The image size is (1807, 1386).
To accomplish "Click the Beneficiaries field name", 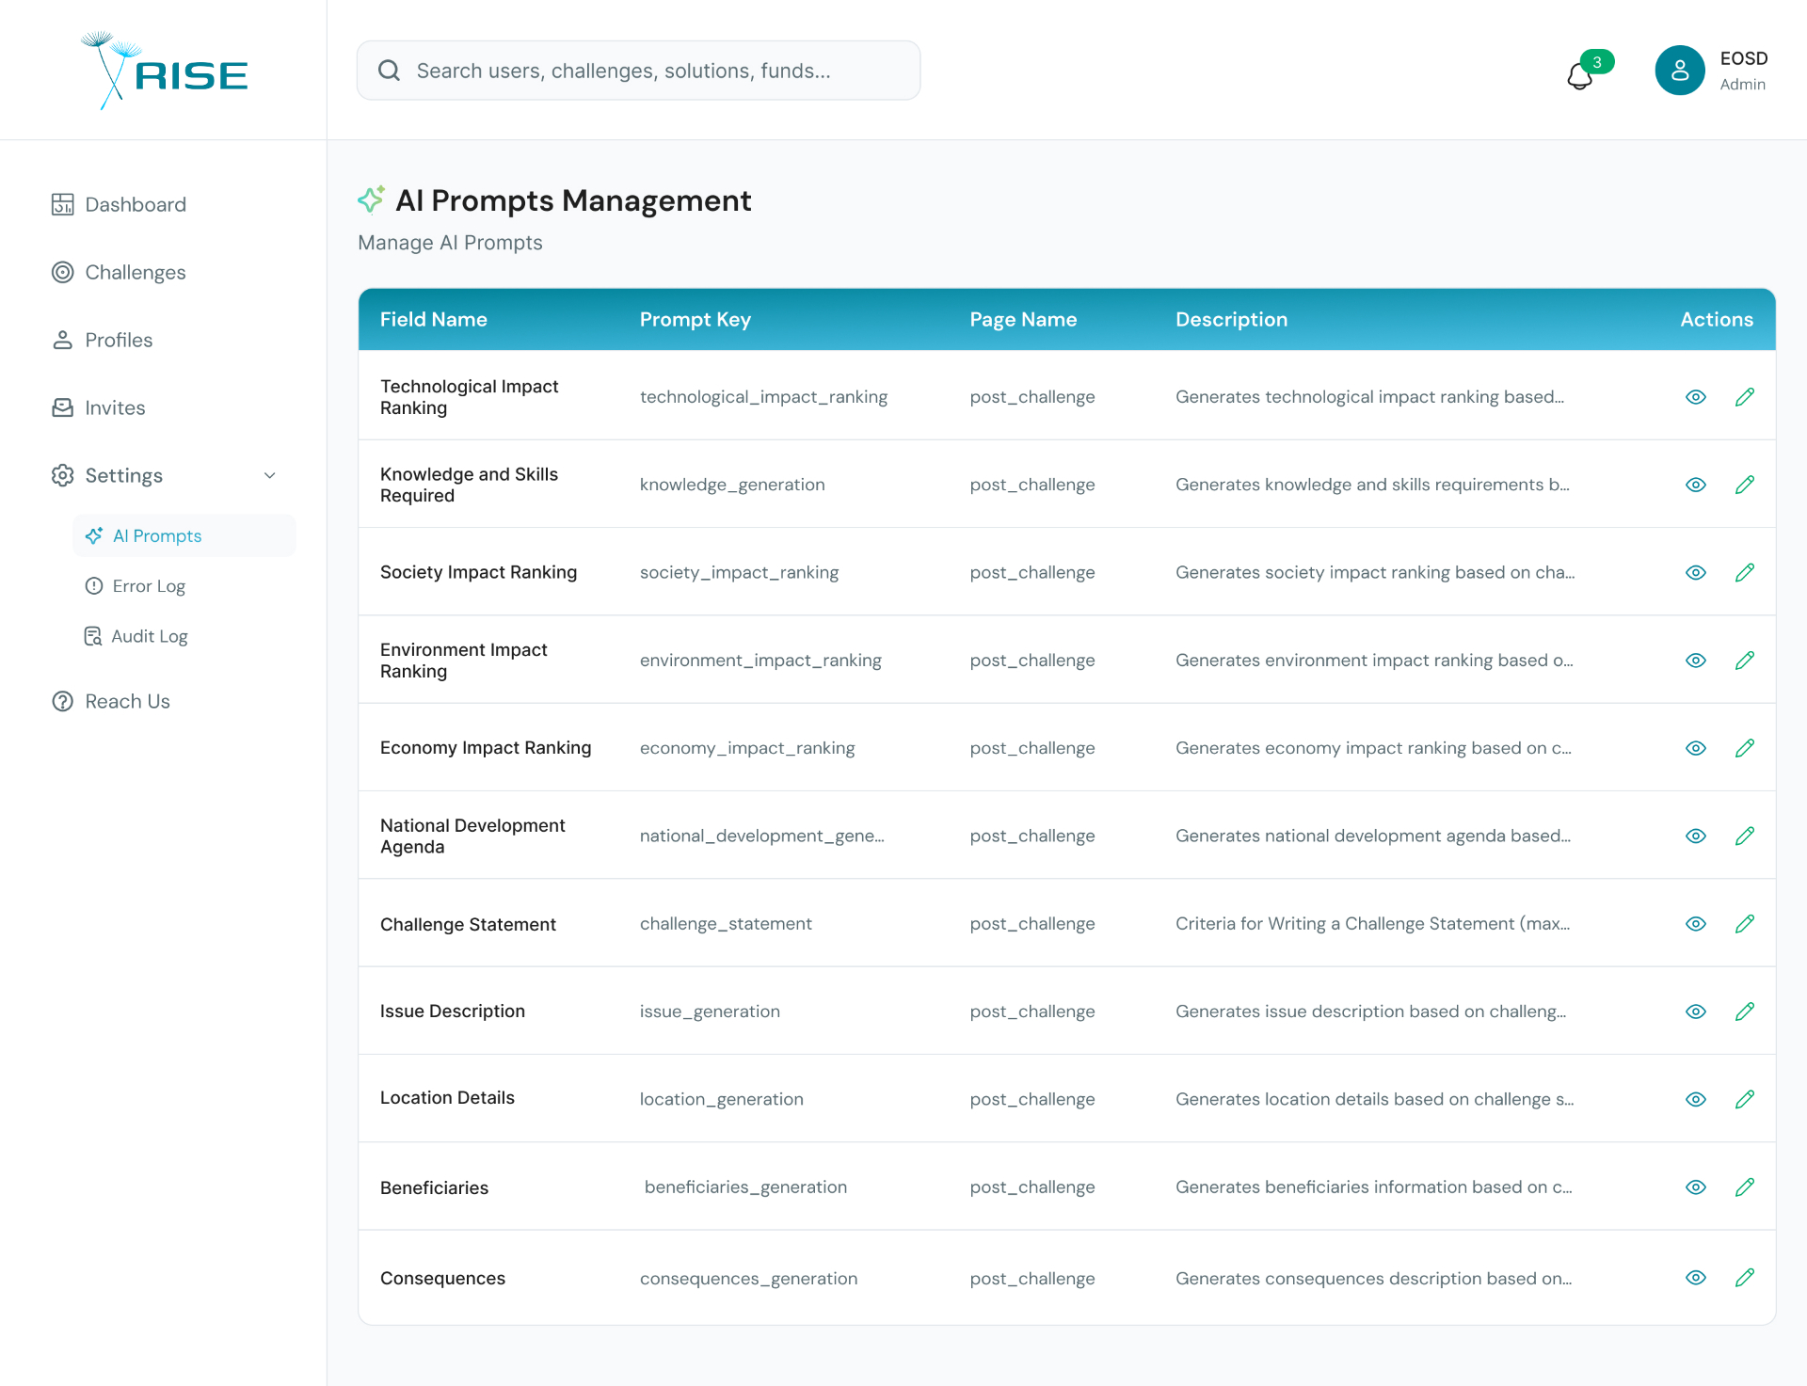I will tap(434, 1187).
